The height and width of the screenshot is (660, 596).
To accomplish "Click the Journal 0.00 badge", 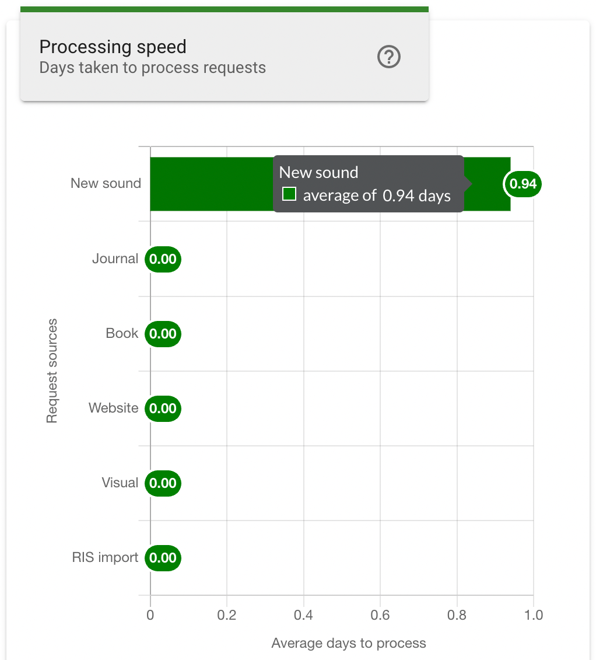I will pyautogui.click(x=163, y=259).
